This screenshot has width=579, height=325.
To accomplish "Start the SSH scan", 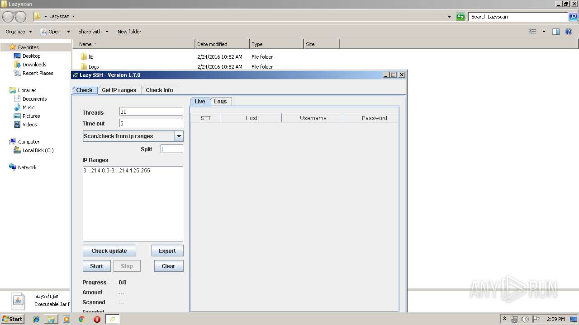I will [96, 266].
